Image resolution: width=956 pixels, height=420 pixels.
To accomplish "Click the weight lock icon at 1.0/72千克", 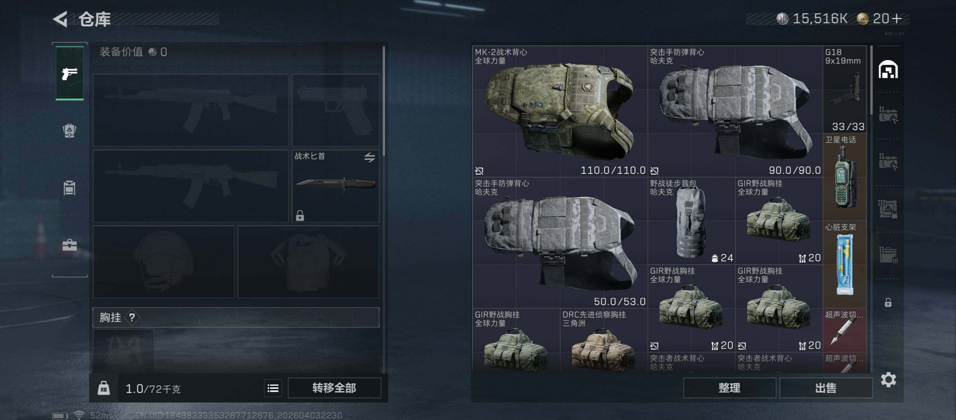I will 103,388.
